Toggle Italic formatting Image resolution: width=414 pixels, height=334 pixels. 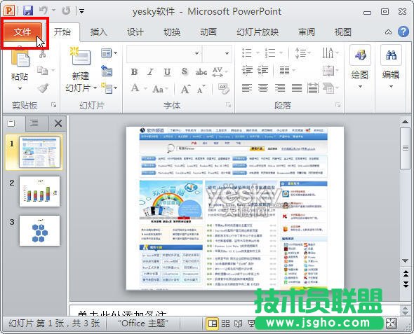point(150,71)
